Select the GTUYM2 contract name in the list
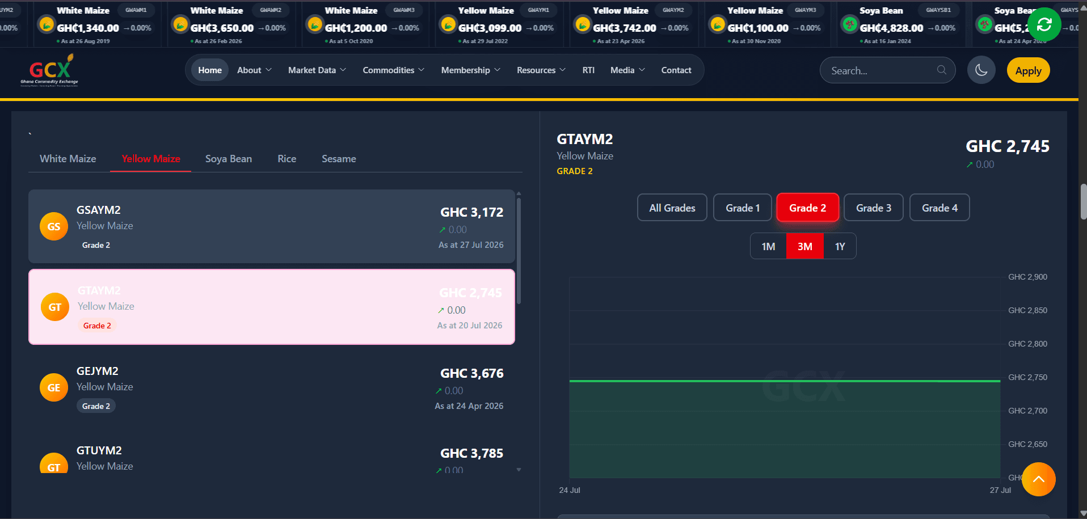Viewport: 1087px width, 519px height. click(99, 450)
